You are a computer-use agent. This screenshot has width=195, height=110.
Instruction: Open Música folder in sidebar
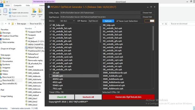click(5, 71)
